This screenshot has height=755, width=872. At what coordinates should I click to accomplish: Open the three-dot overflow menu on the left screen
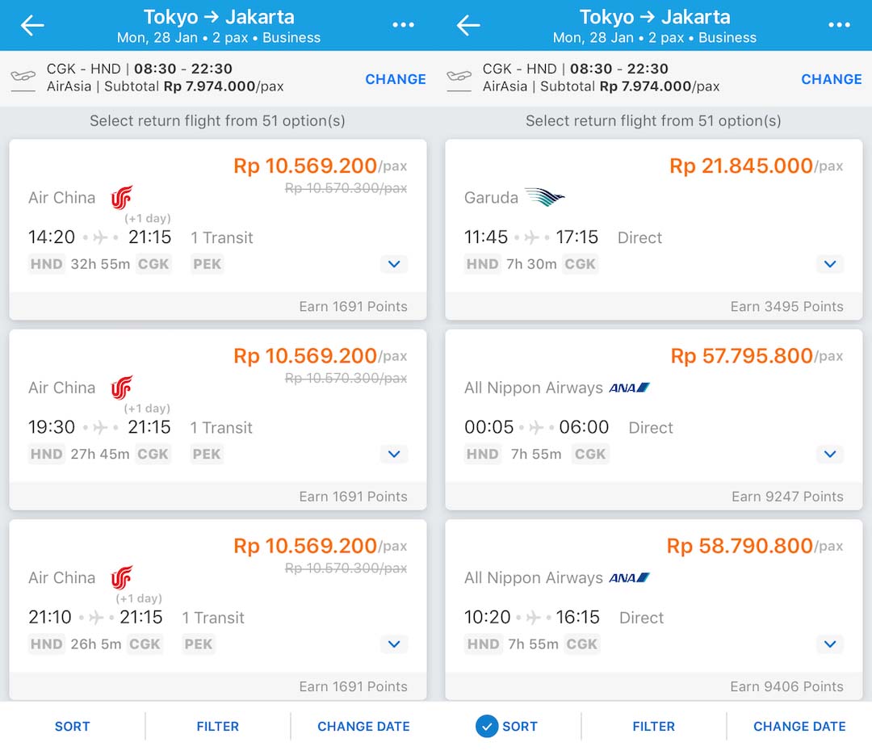404,25
